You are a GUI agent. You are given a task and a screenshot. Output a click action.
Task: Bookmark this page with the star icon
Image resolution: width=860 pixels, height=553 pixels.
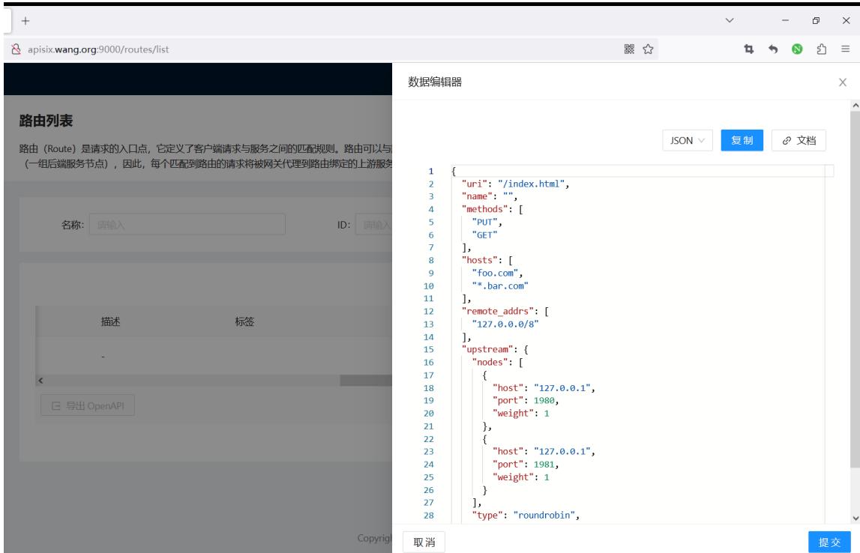[x=648, y=49]
